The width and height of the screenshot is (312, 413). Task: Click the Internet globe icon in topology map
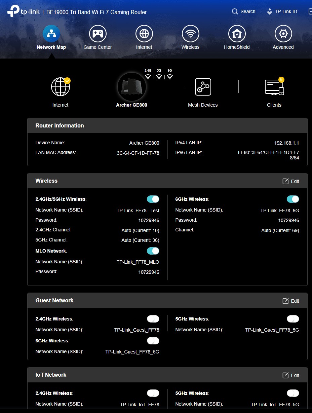point(61,87)
